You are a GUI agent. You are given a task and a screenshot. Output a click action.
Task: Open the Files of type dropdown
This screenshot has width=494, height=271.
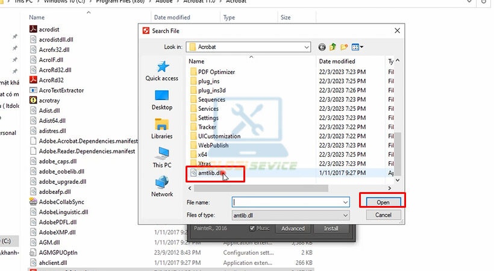(290, 215)
